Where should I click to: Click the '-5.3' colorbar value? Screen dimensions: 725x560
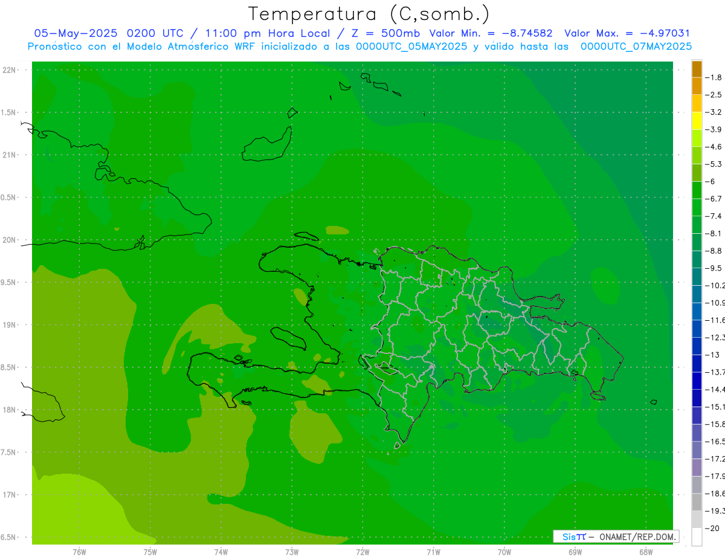pos(714,164)
